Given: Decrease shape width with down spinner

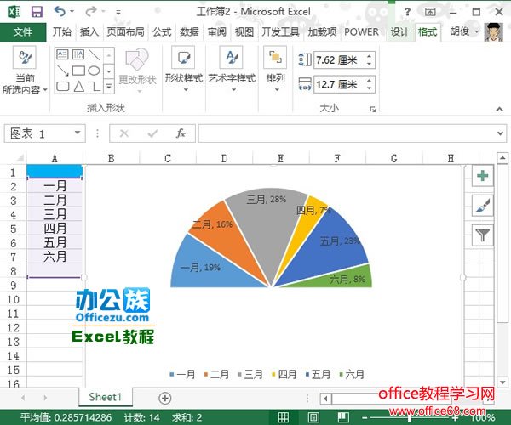Looking at the screenshot, I should pos(370,88).
